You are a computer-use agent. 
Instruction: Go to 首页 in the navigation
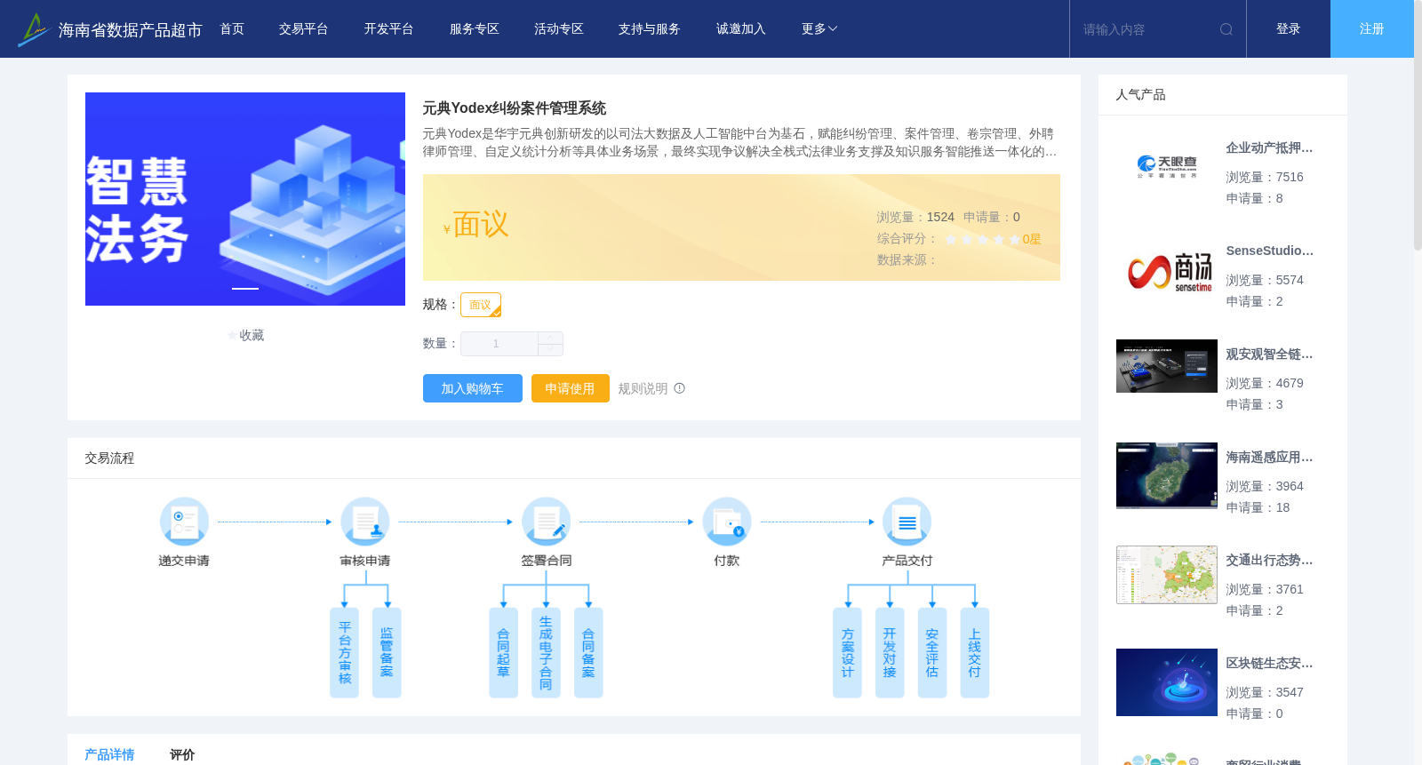[232, 29]
